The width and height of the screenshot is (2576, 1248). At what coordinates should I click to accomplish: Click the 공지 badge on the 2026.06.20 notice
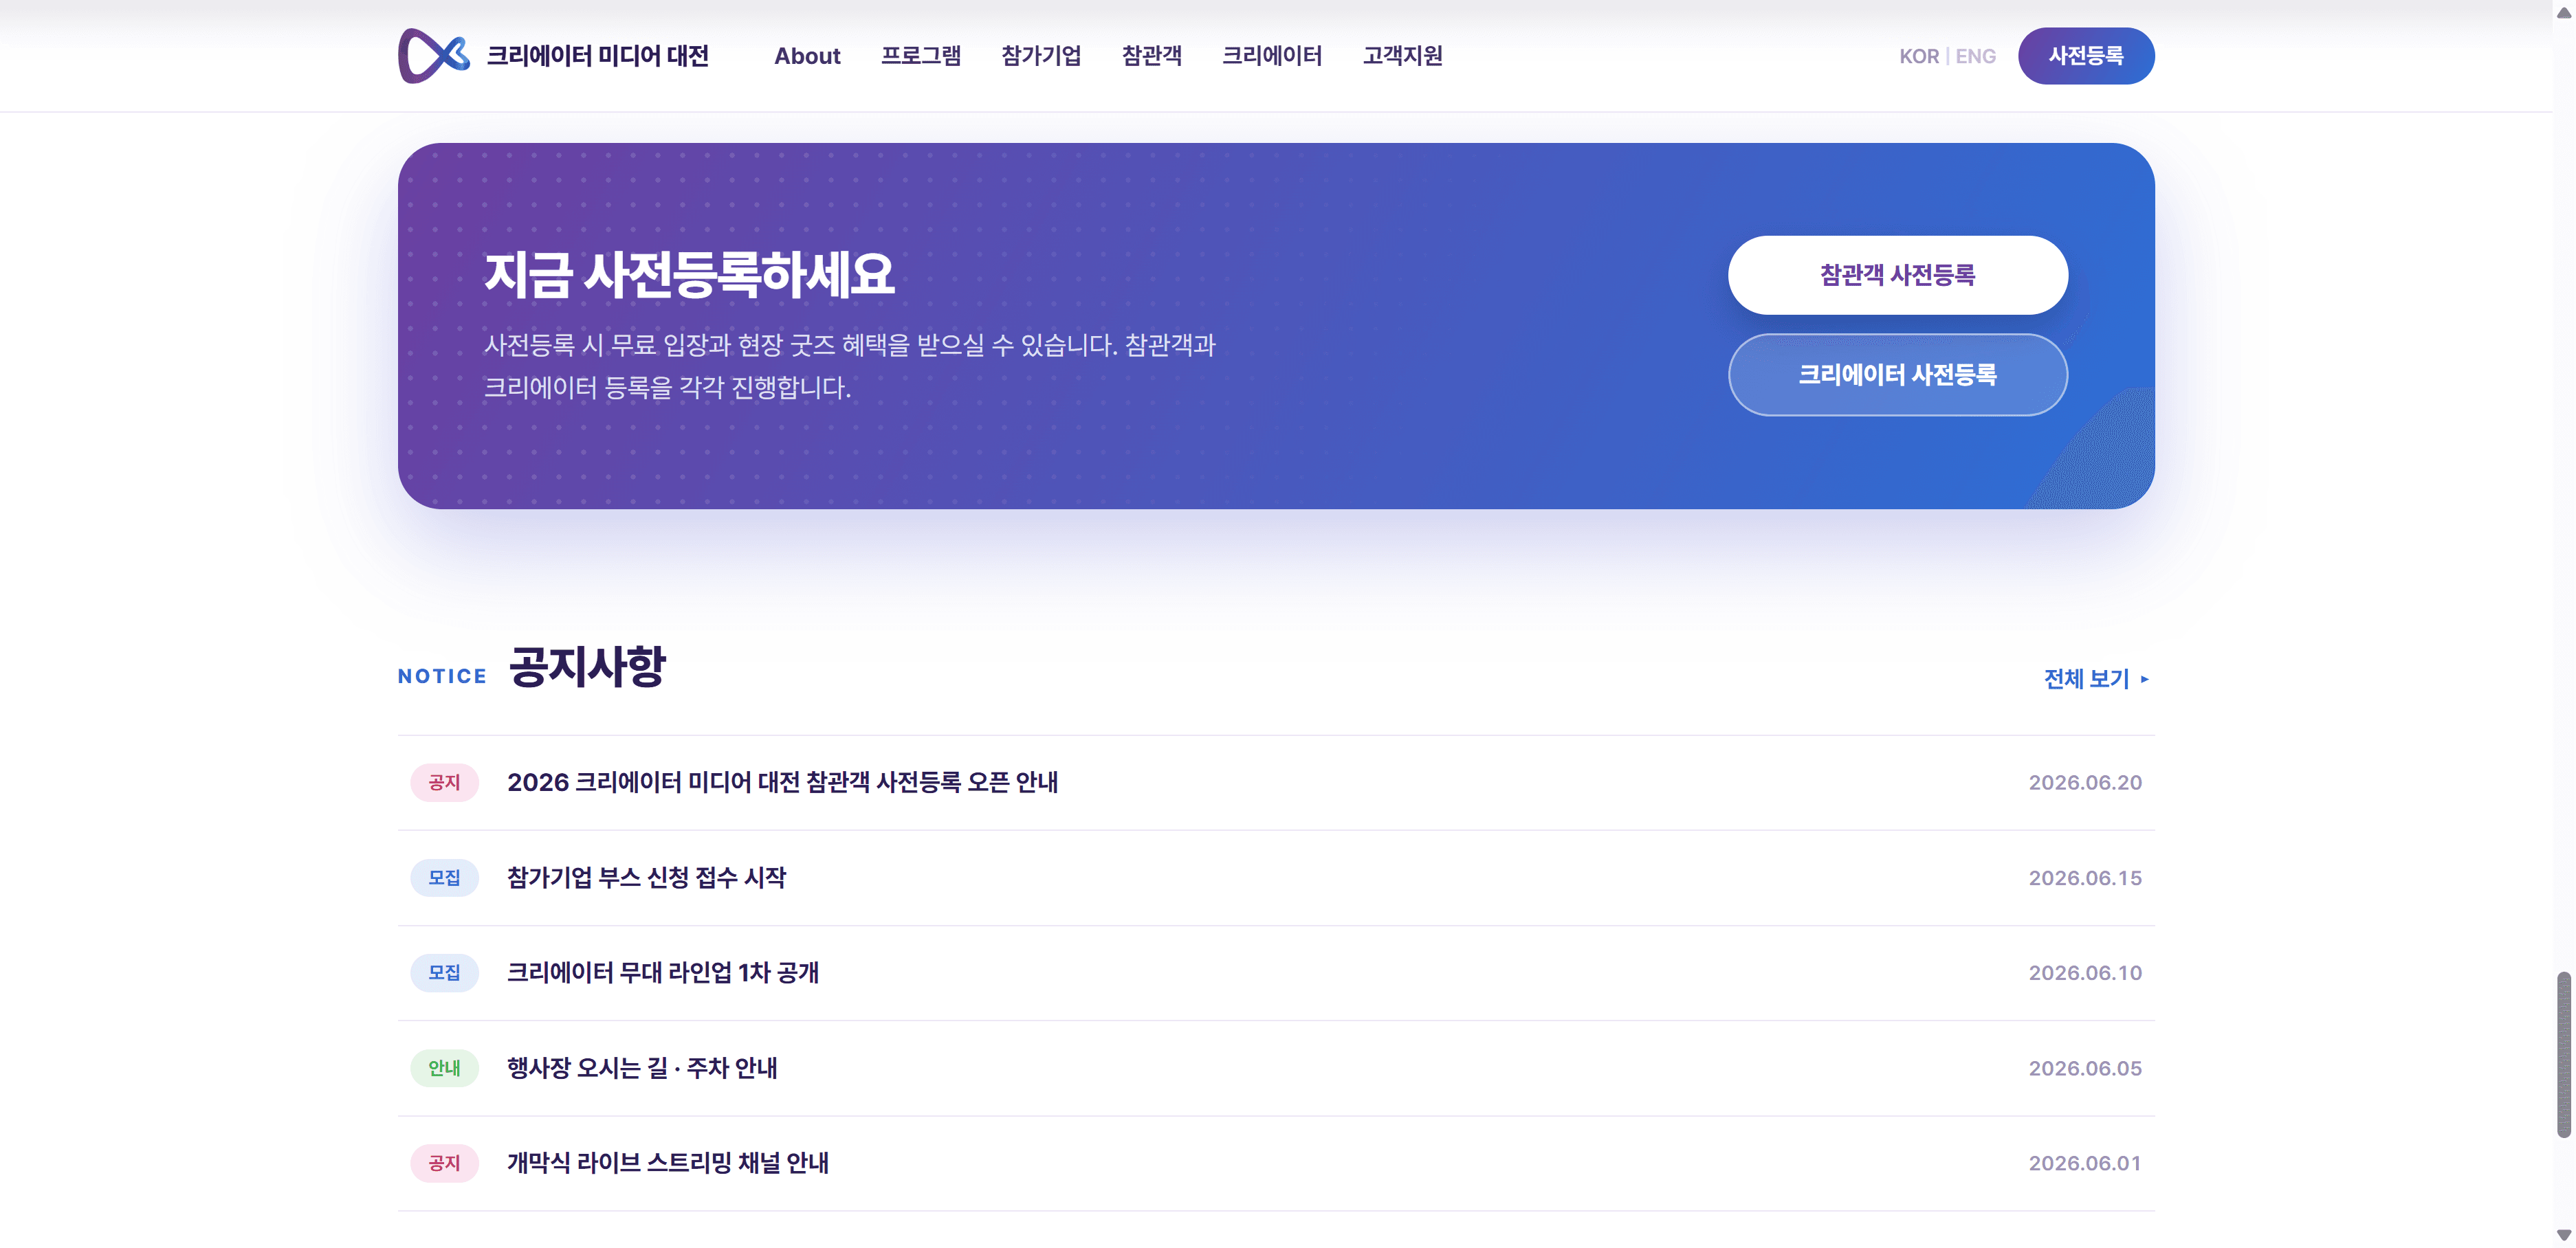444,782
